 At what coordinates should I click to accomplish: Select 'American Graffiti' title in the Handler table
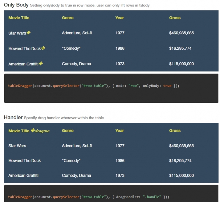pyautogui.click(x=23, y=175)
